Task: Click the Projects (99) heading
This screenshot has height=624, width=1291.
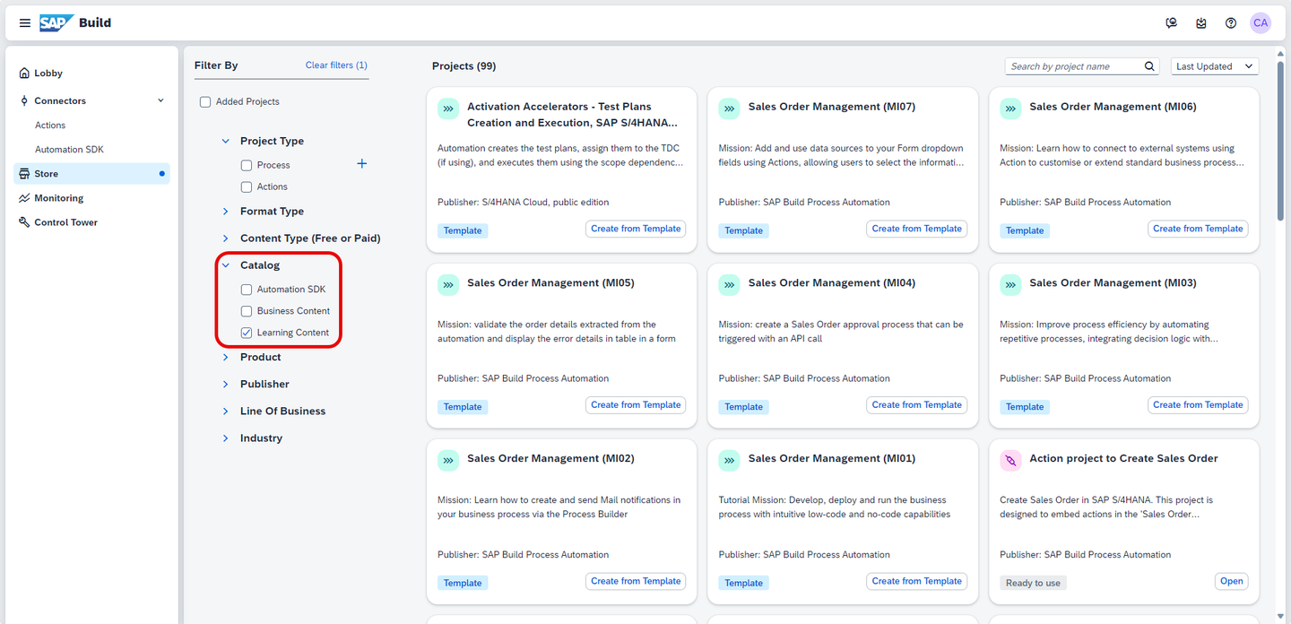Action: pos(464,66)
